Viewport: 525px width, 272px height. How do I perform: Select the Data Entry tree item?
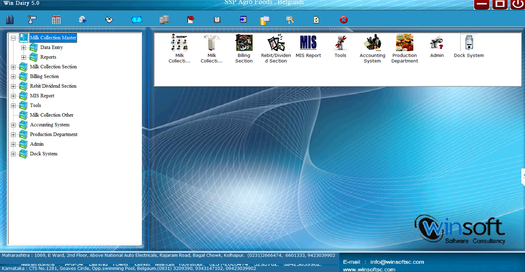click(51, 47)
